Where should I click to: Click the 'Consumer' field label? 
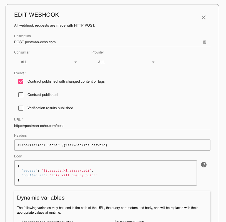[x=22, y=52]
